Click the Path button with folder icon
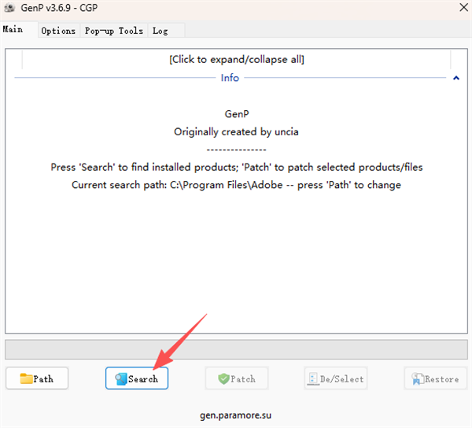The width and height of the screenshot is (472, 428). 37,378
